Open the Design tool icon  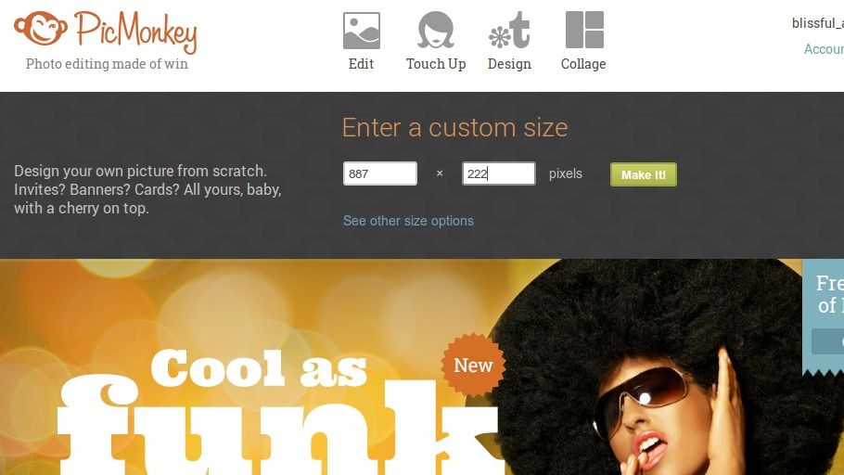coord(509,31)
